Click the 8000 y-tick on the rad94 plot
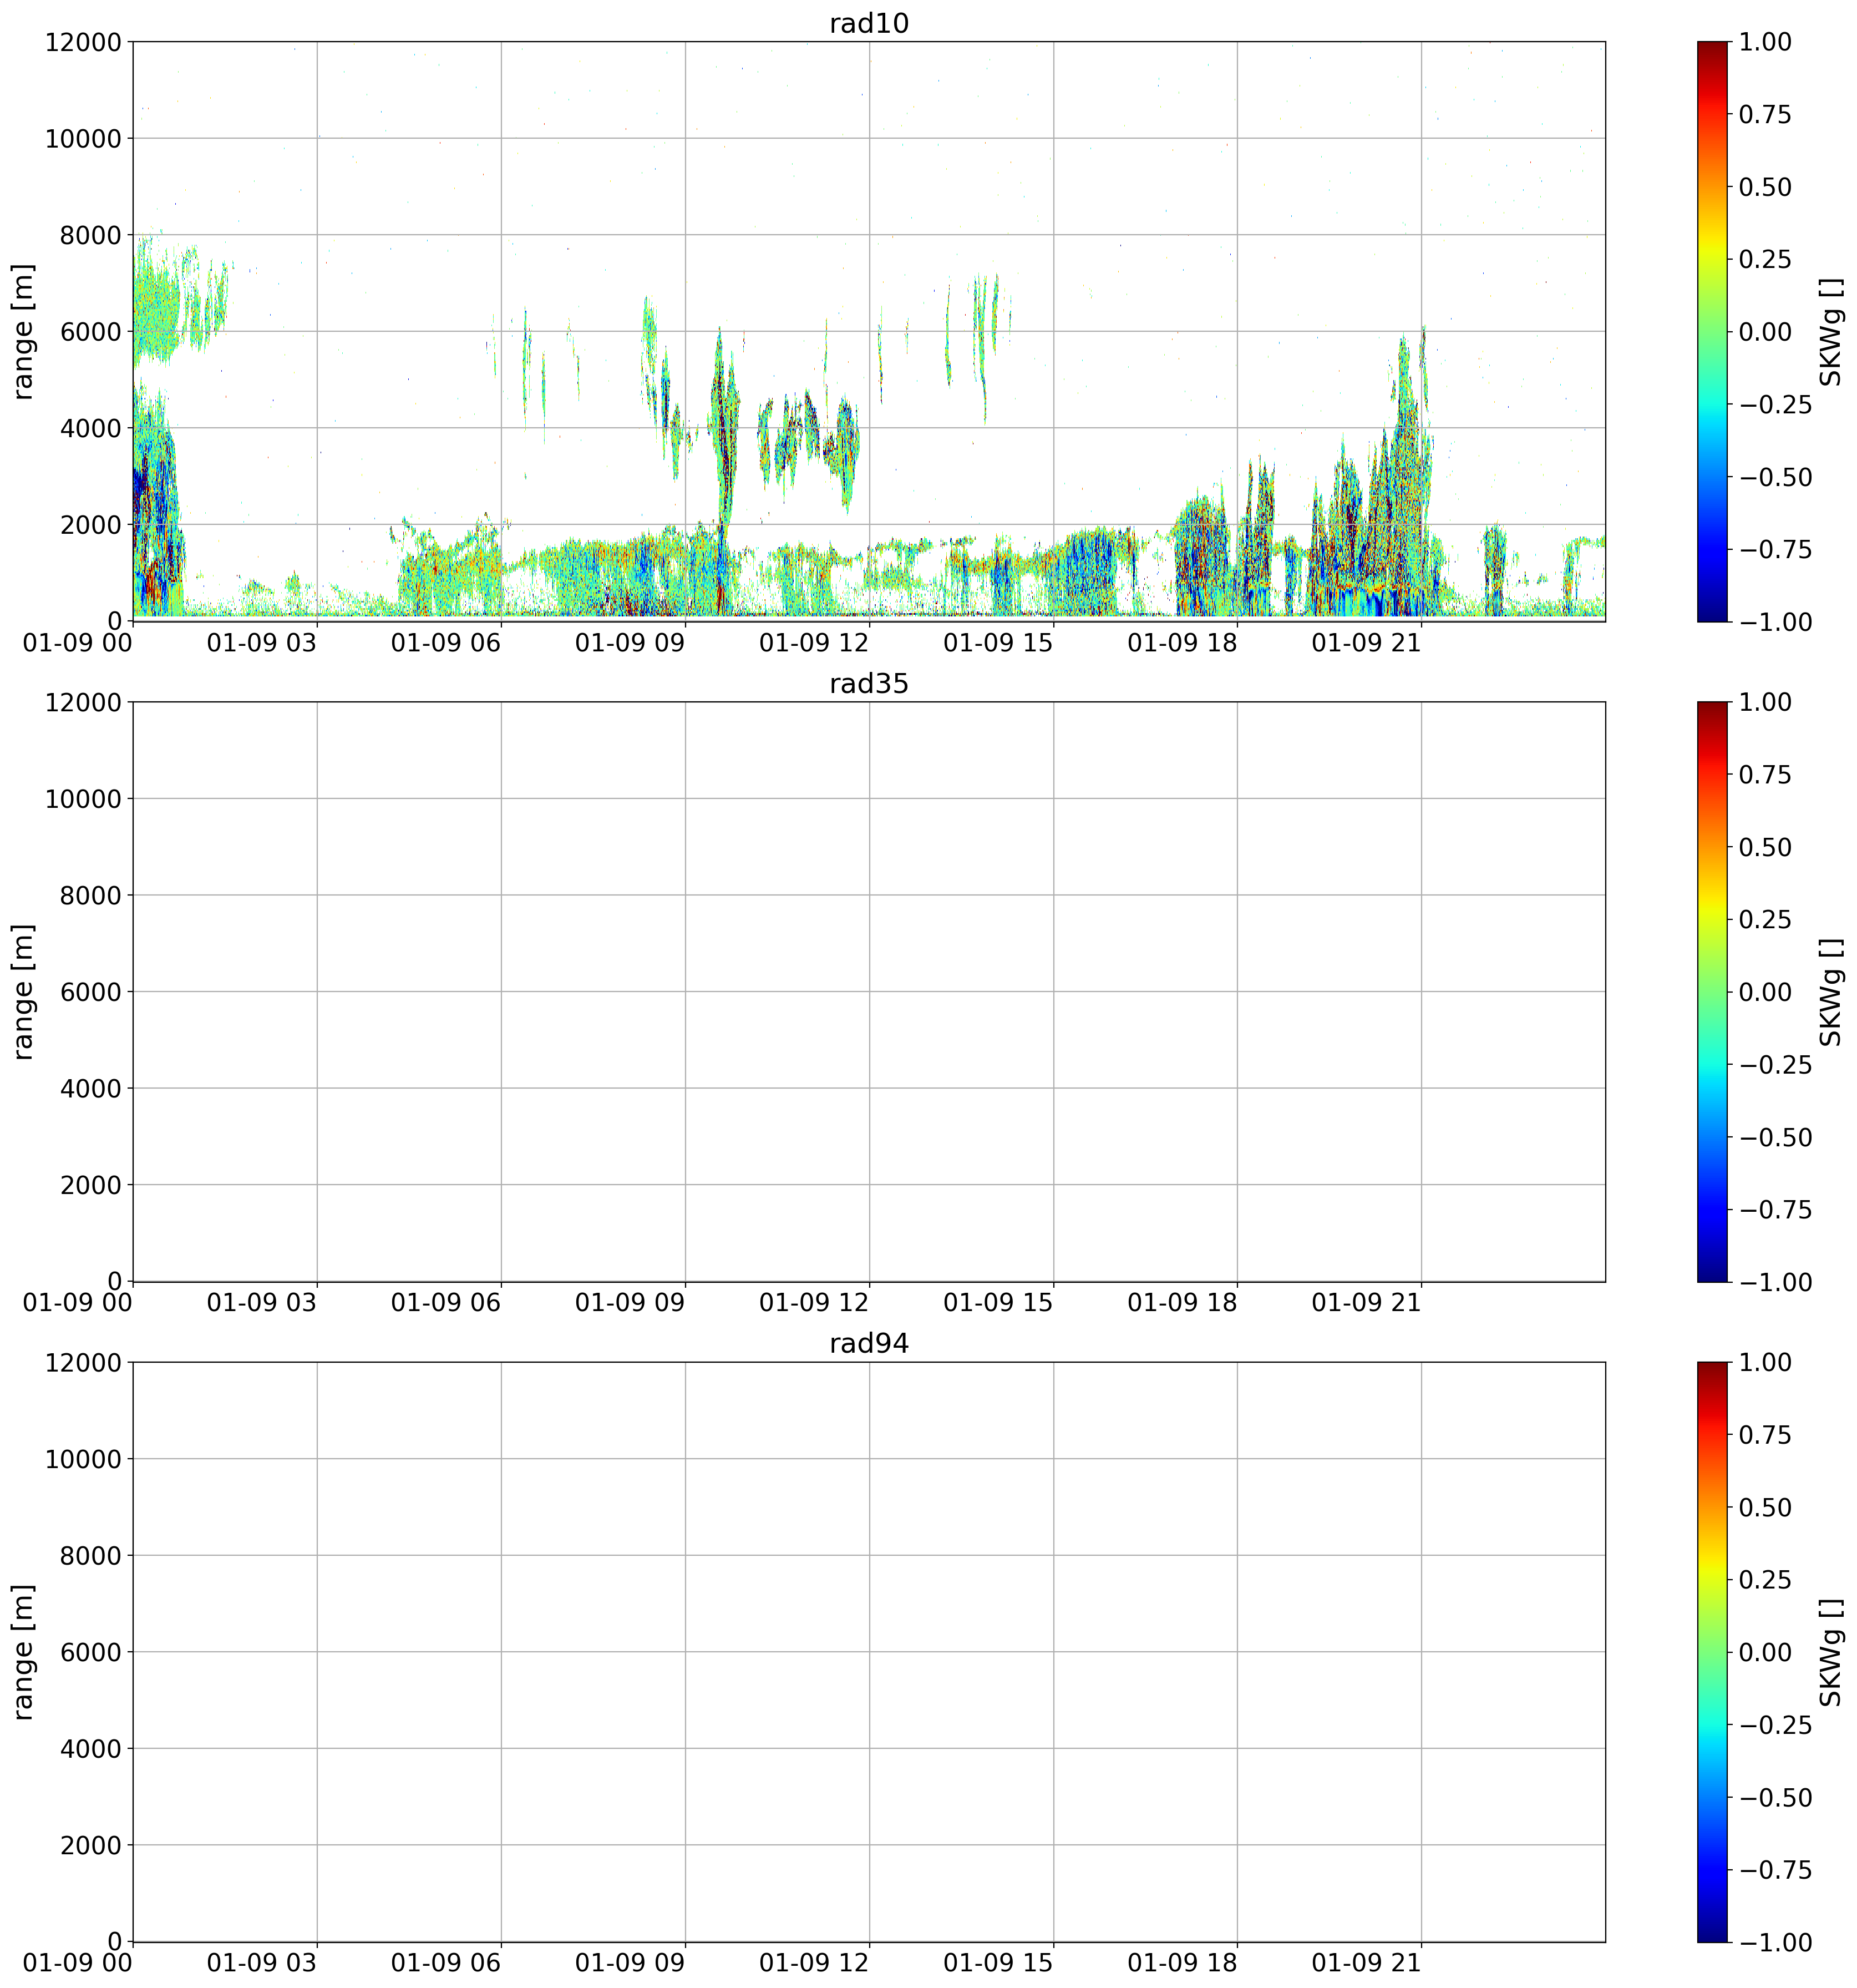 pyautogui.click(x=90, y=1556)
